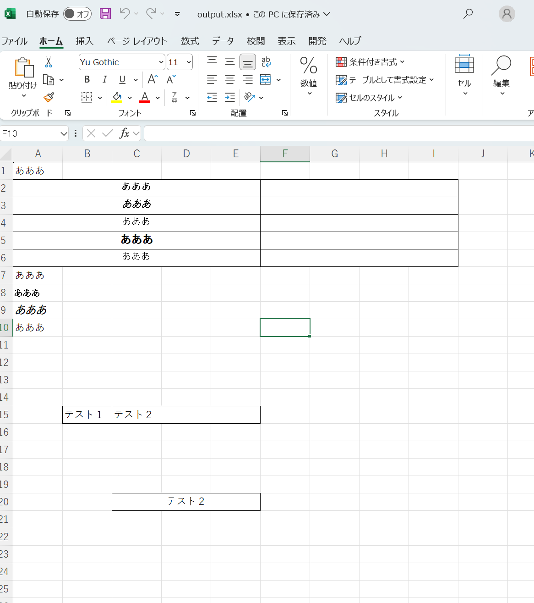The width and height of the screenshot is (534, 603).
Task: Click the save (floppy disk) icon
Action: [105, 14]
